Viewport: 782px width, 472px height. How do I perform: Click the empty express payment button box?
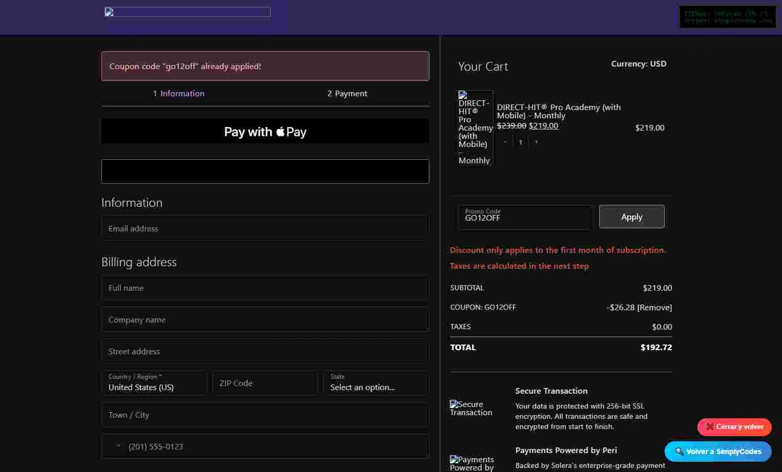[x=265, y=171]
